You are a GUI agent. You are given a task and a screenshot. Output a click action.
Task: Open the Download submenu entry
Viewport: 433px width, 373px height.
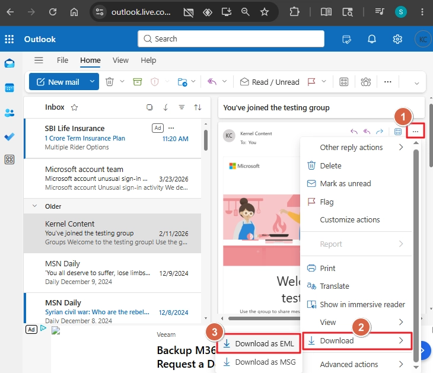pyautogui.click(x=357, y=341)
